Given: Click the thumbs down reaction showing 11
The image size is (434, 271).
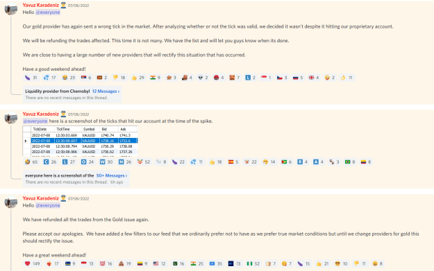Looking at the screenshot, I should click(360, 263).
